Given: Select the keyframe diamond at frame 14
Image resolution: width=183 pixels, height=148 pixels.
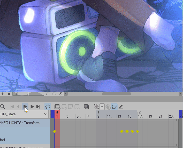Looking at the screenshot, I should [122, 131].
